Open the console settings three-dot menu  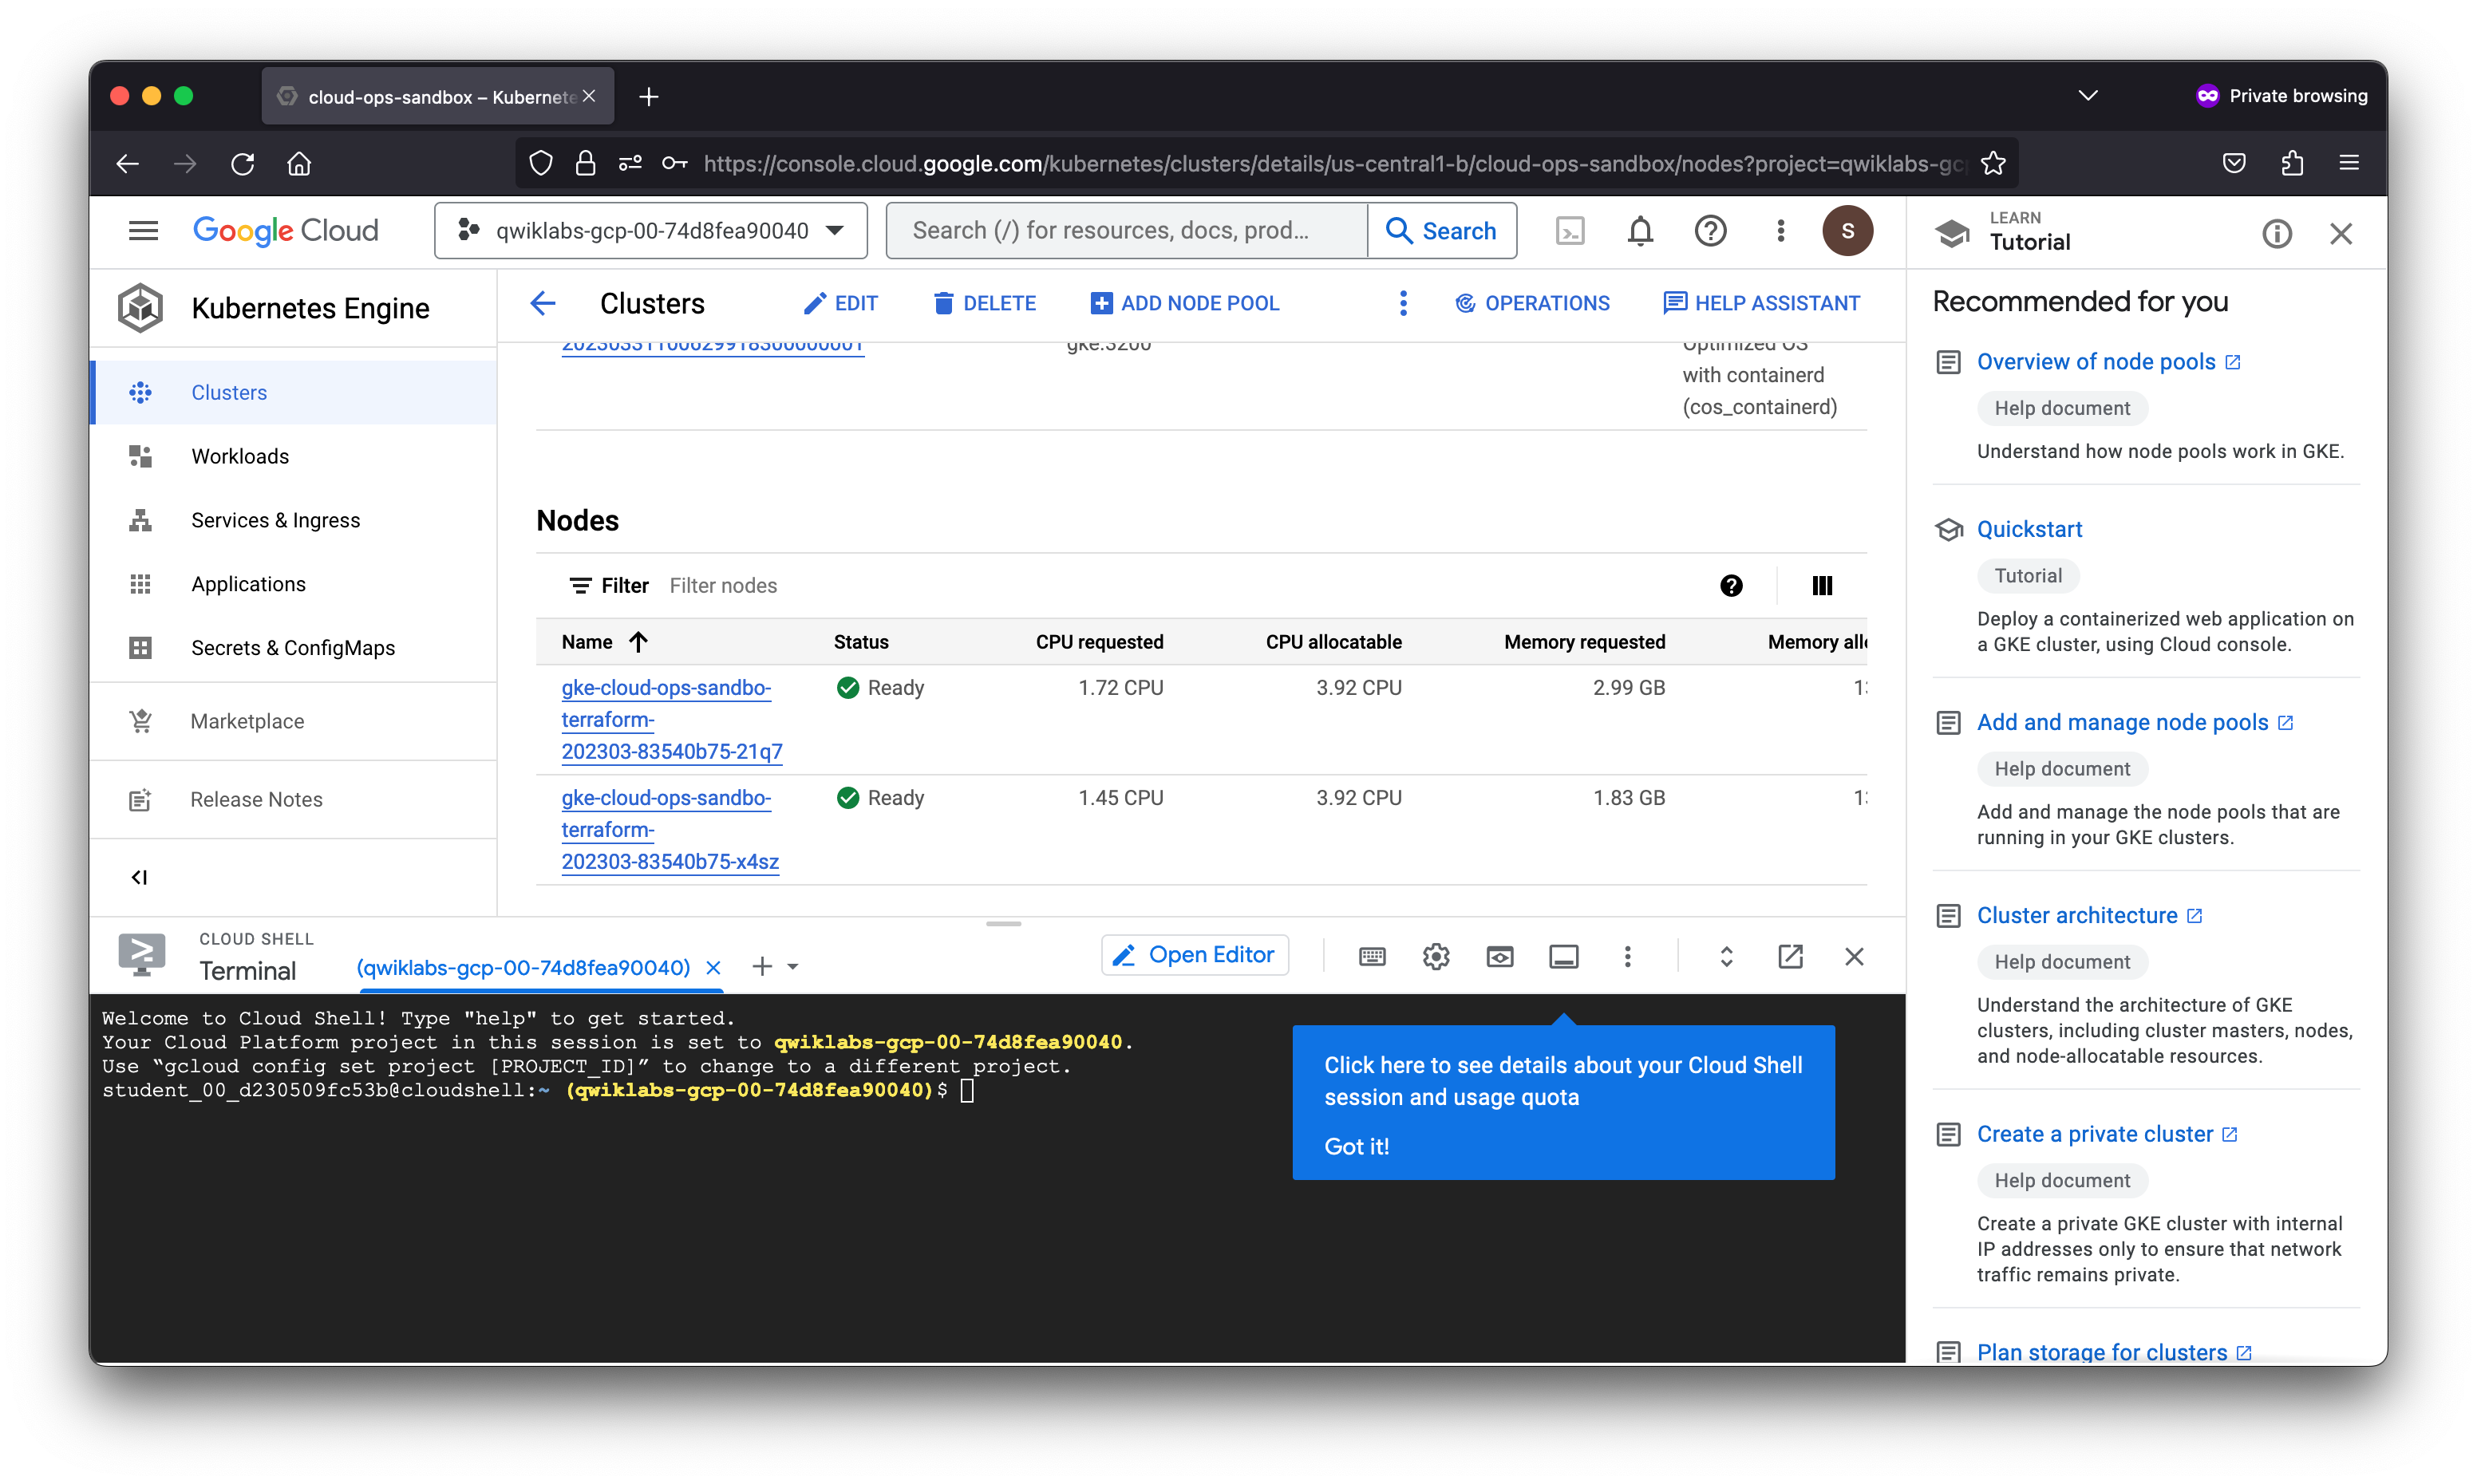[1780, 231]
